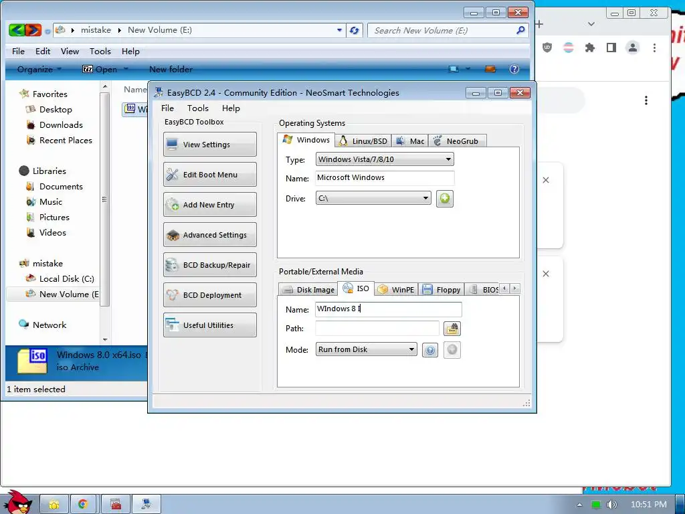Expand the Drive dropdown showing C:\
Viewport: 685px width, 514px height.
pyautogui.click(x=373, y=198)
